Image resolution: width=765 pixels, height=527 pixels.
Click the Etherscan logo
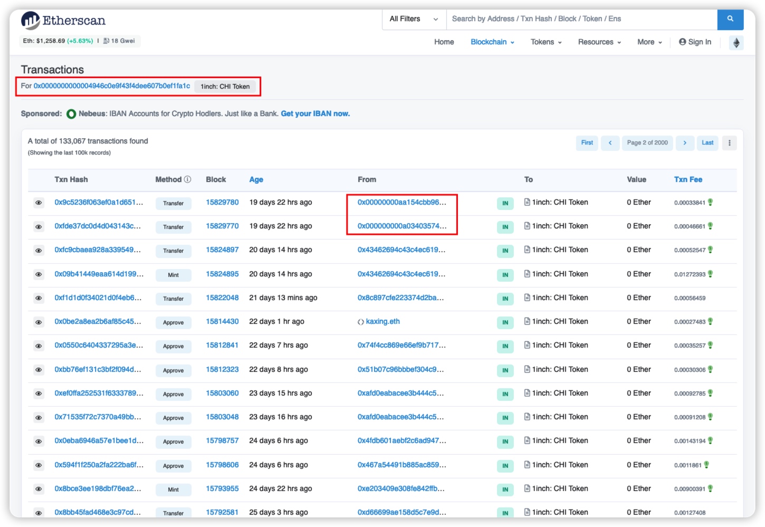63,21
